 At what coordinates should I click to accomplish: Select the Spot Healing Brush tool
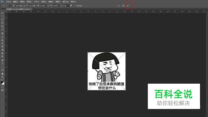pyautogui.click(x=2, y=33)
